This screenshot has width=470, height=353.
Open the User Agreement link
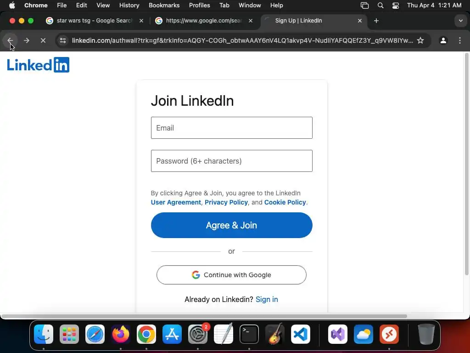click(176, 202)
